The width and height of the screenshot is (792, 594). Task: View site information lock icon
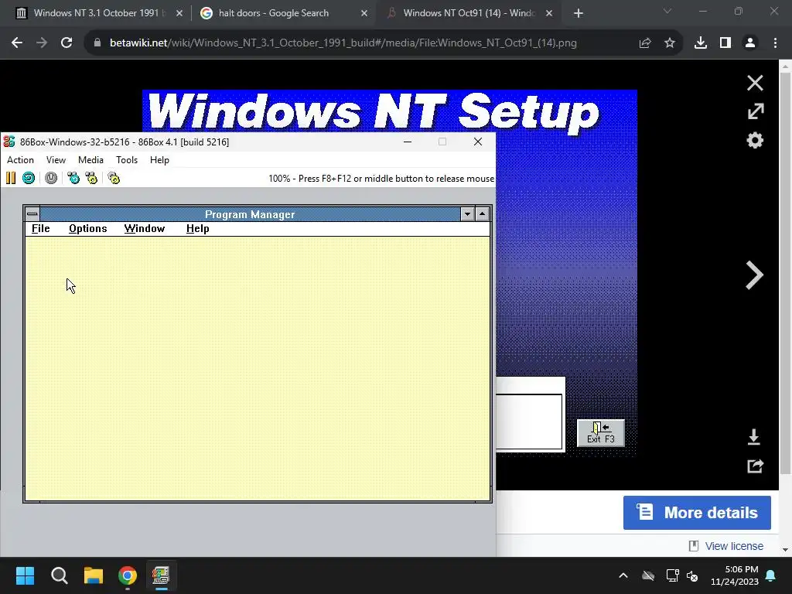coord(97,43)
